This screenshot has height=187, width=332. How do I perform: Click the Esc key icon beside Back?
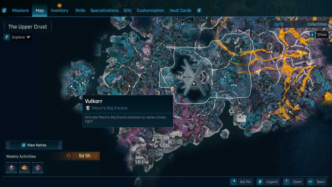coord(311,182)
